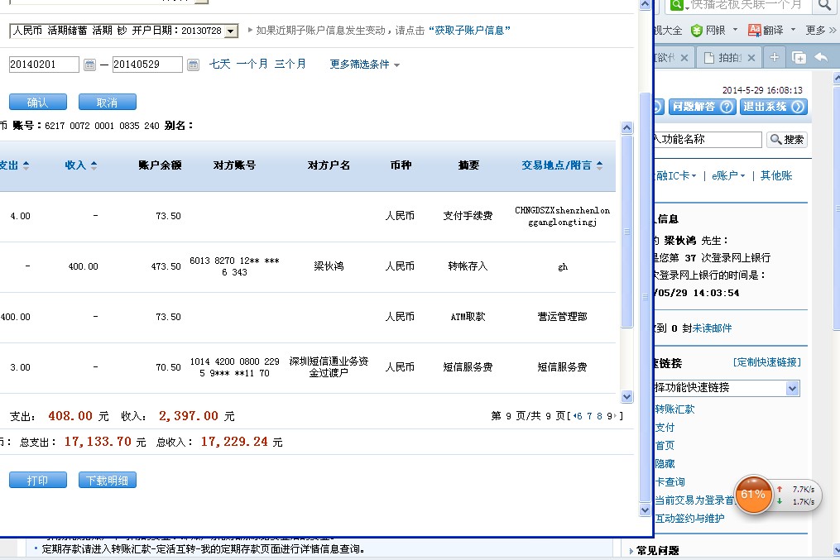Click the 下载明细 download button
The width and height of the screenshot is (840, 560).
pos(107,481)
